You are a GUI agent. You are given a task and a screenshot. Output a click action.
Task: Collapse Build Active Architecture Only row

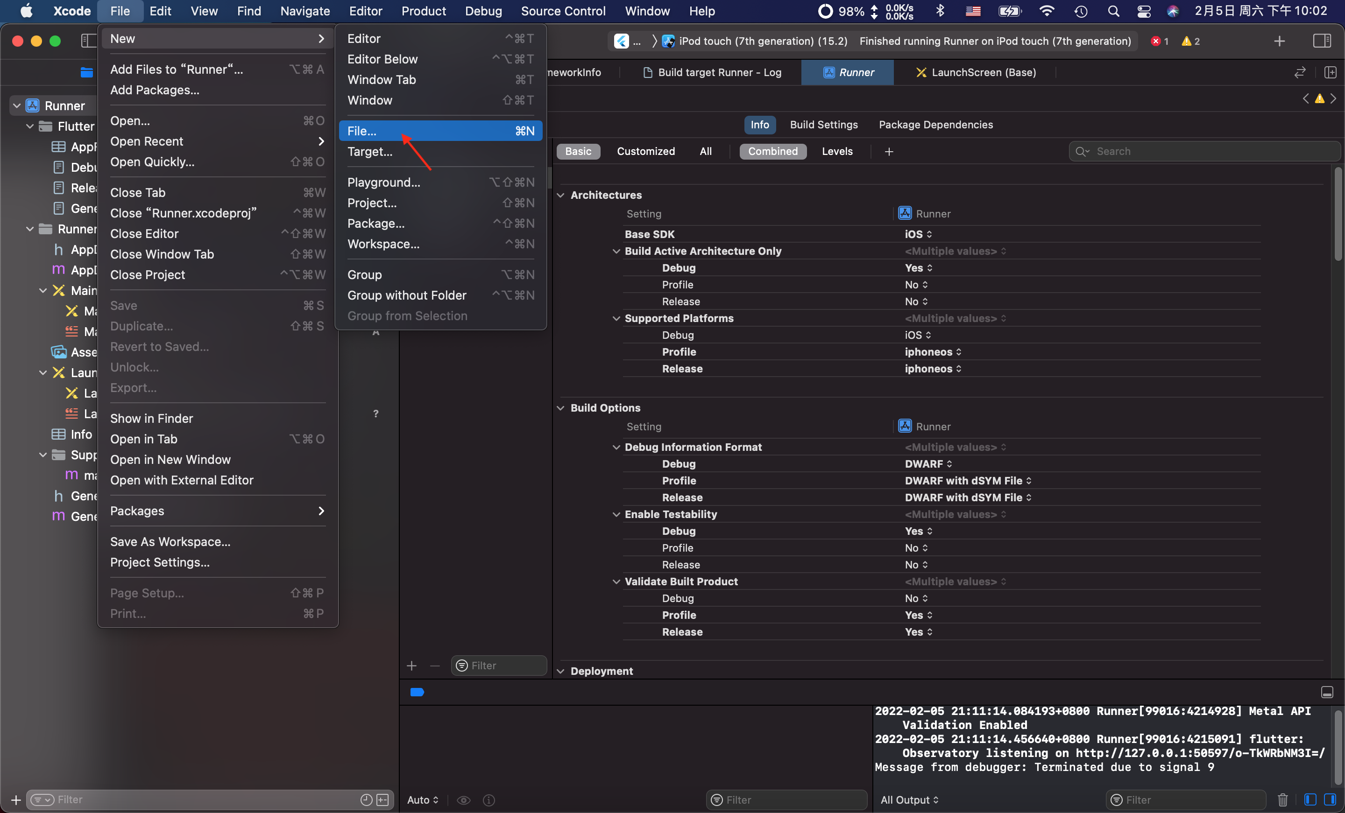coord(616,251)
